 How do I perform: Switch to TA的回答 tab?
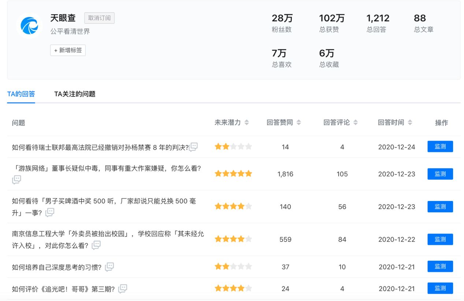21,94
